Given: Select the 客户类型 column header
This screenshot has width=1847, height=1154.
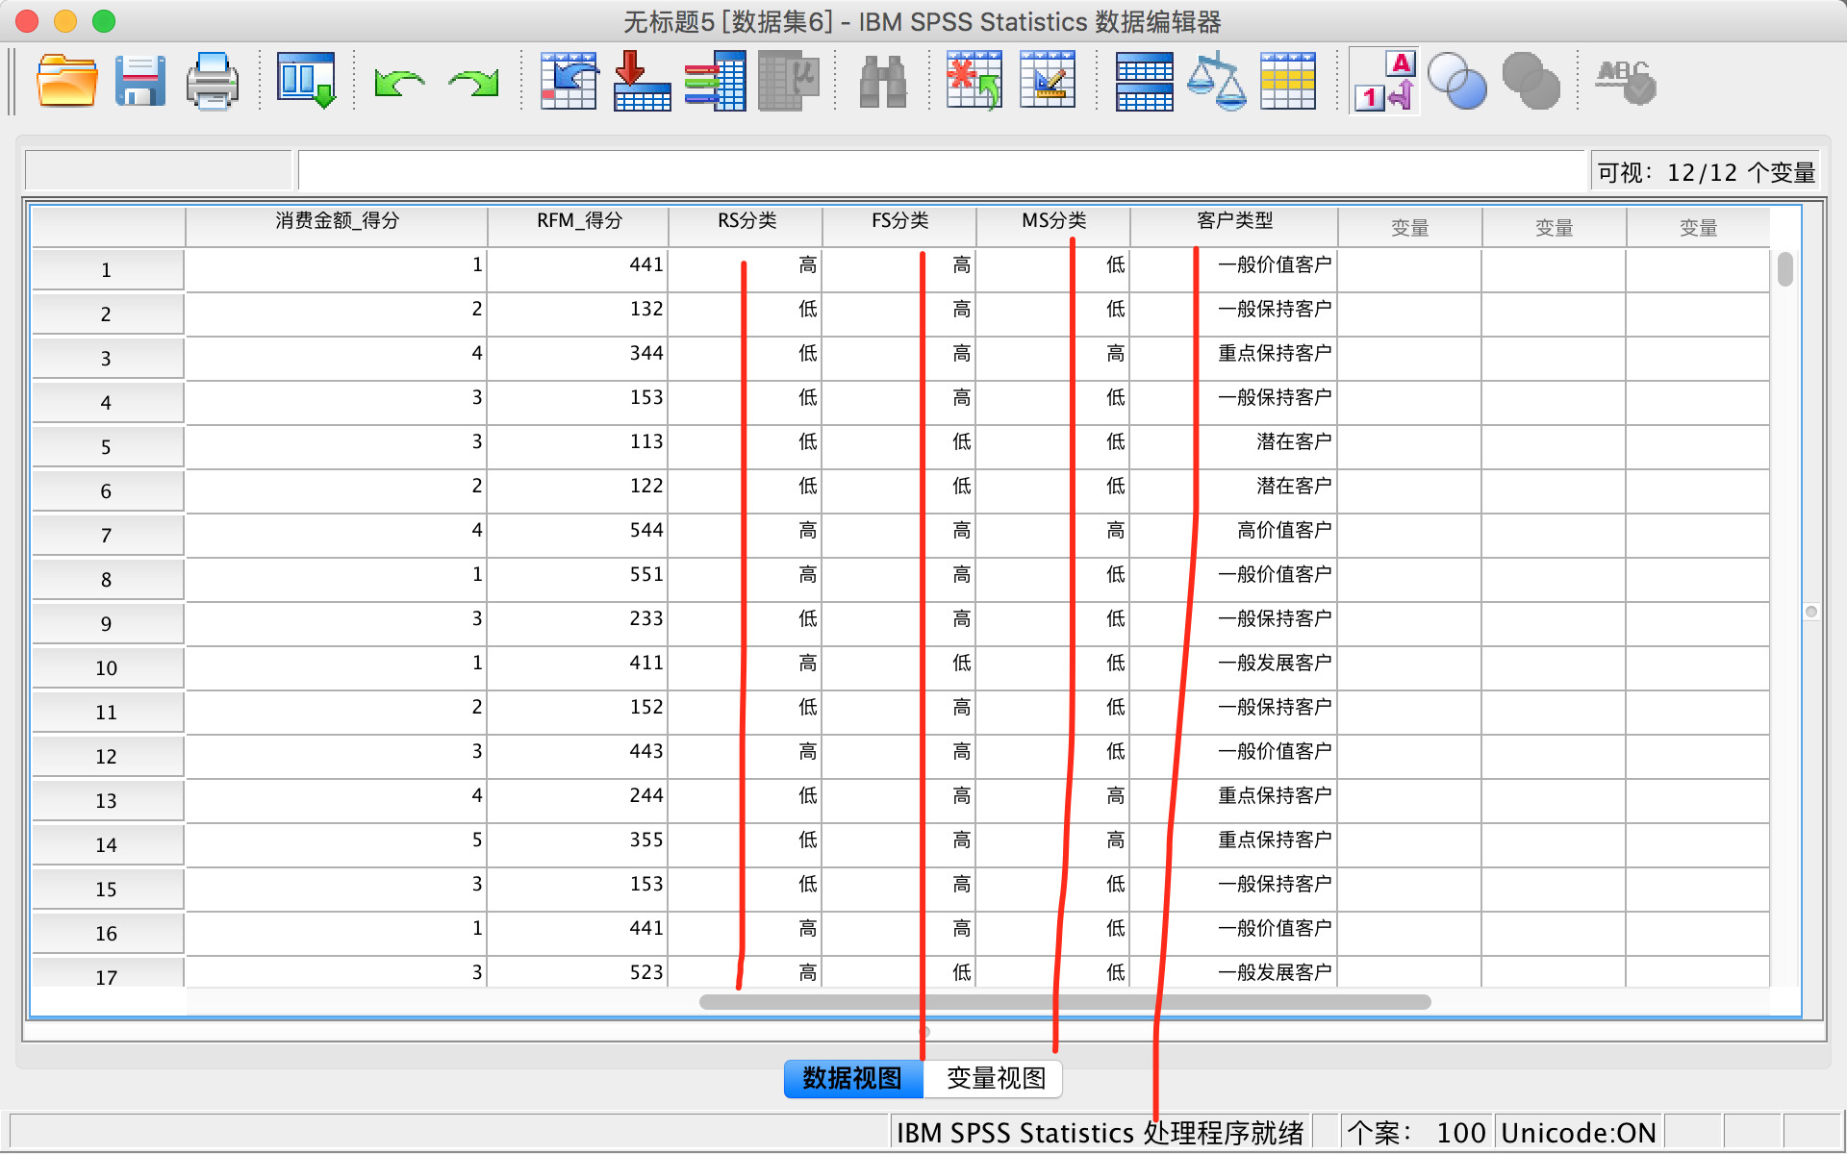Looking at the screenshot, I should (1234, 221).
